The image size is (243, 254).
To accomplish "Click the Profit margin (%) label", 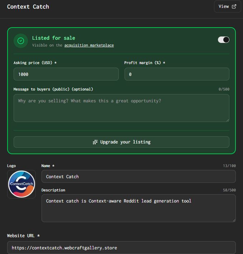I will click(x=145, y=63).
